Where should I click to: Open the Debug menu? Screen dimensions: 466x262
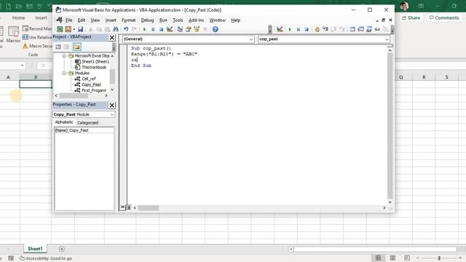click(x=147, y=20)
